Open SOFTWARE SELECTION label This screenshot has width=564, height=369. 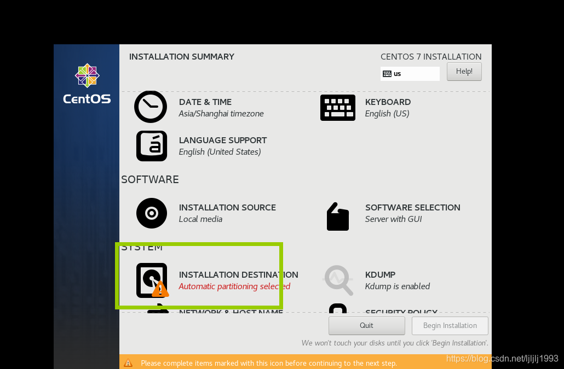click(412, 208)
